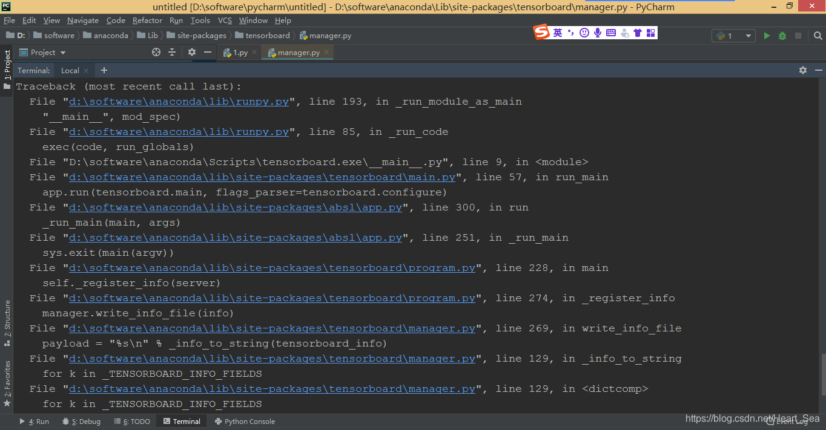Open the 5: Debug tool window
826x430 pixels.
(81, 422)
